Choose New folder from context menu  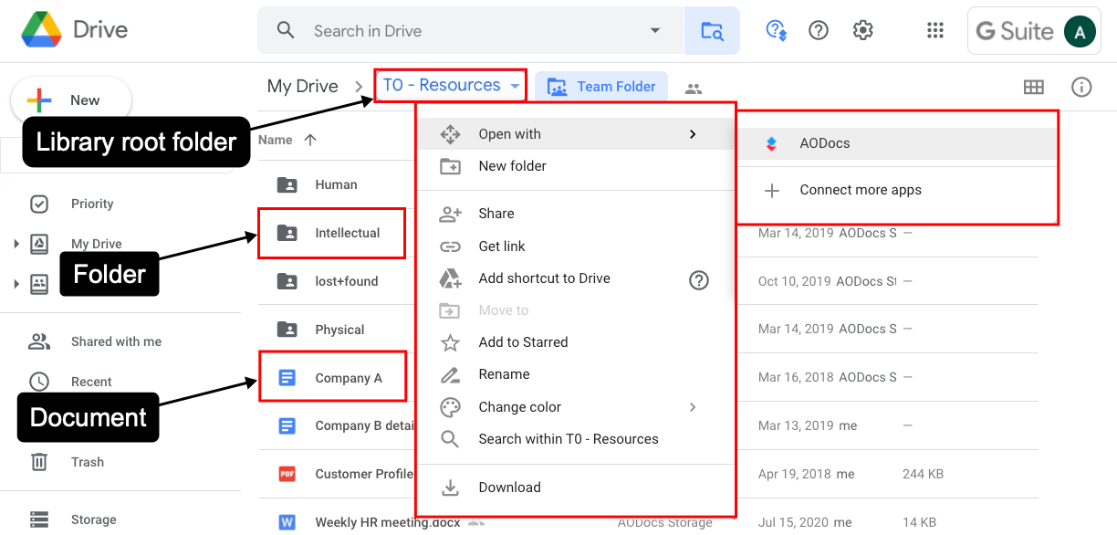[x=576, y=166]
